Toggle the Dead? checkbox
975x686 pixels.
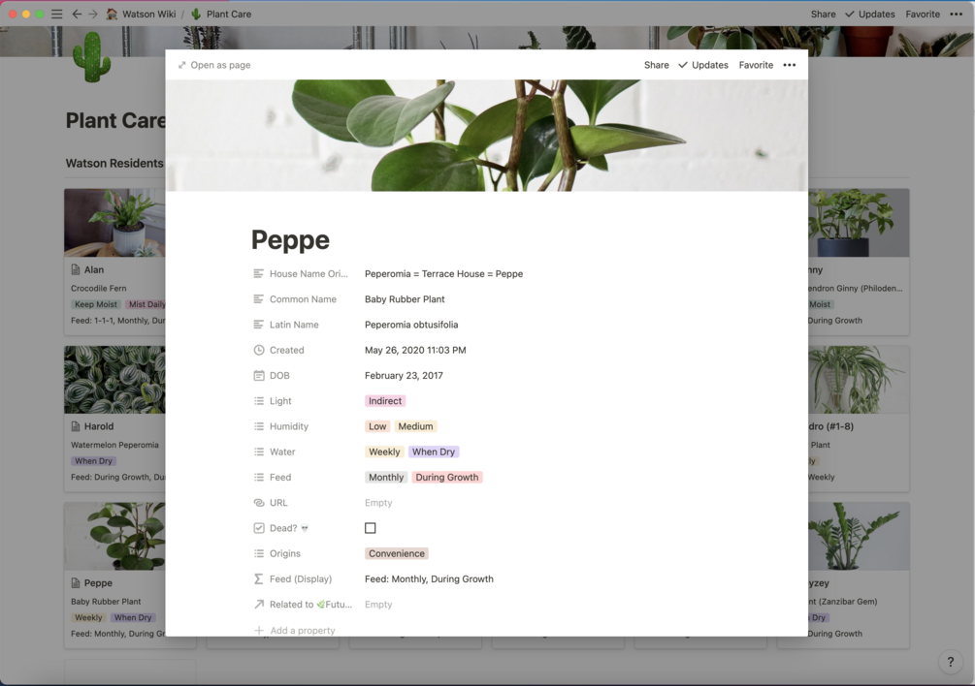pos(370,528)
